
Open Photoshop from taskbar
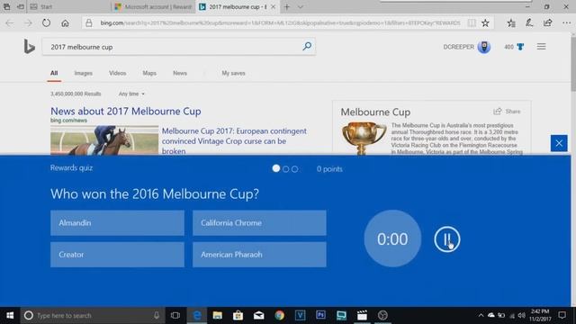click(320, 315)
